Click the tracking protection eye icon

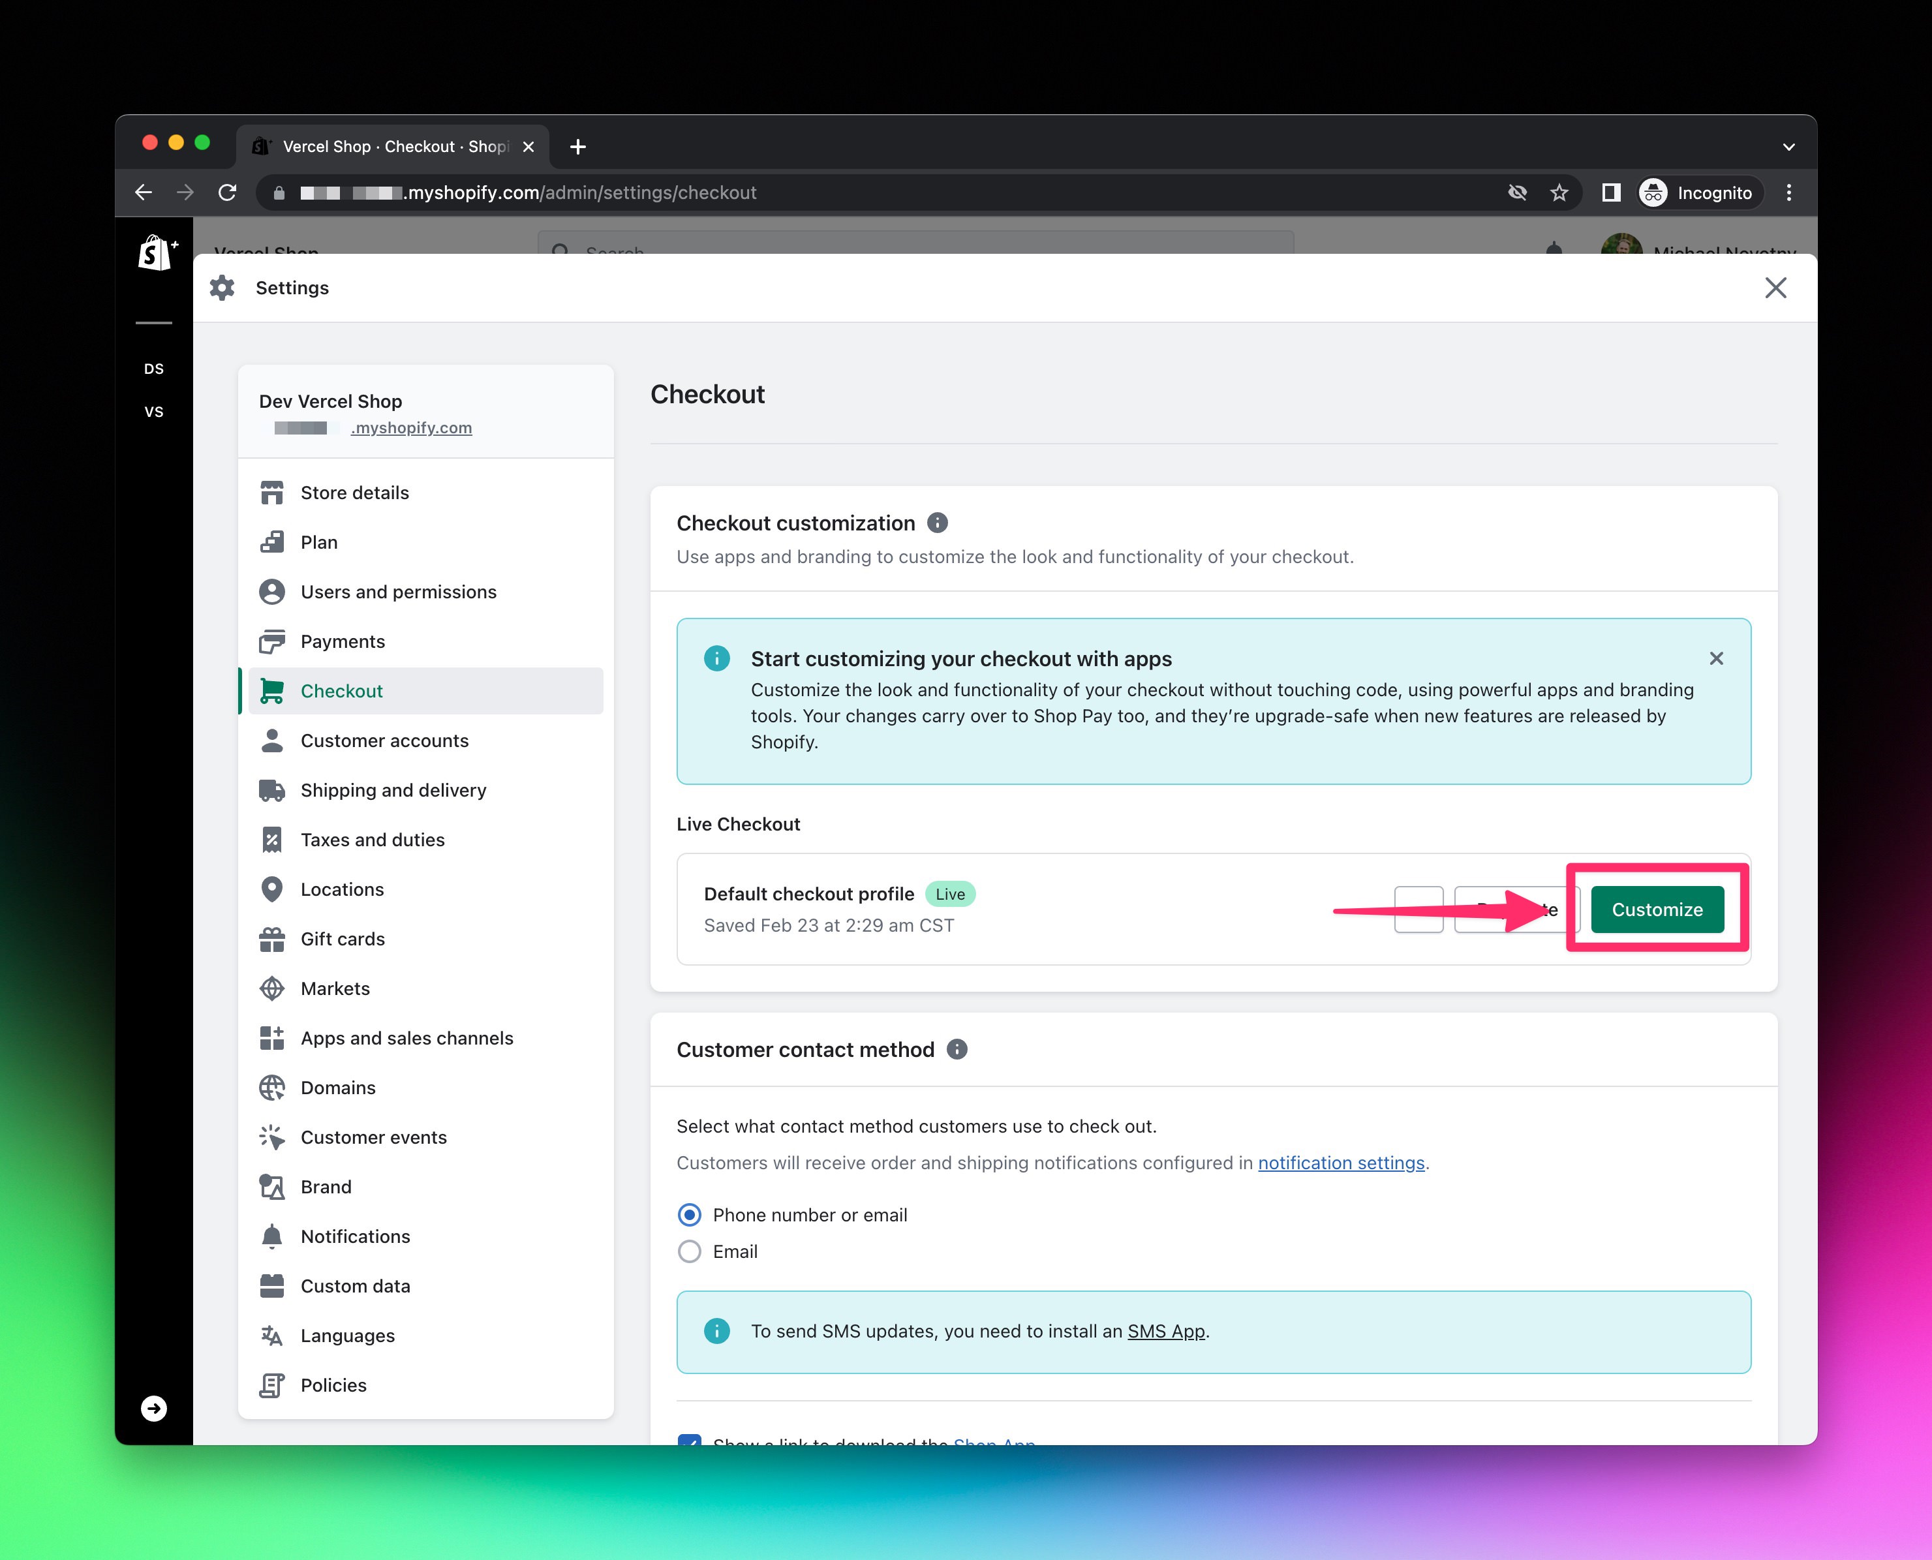(x=1517, y=192)
